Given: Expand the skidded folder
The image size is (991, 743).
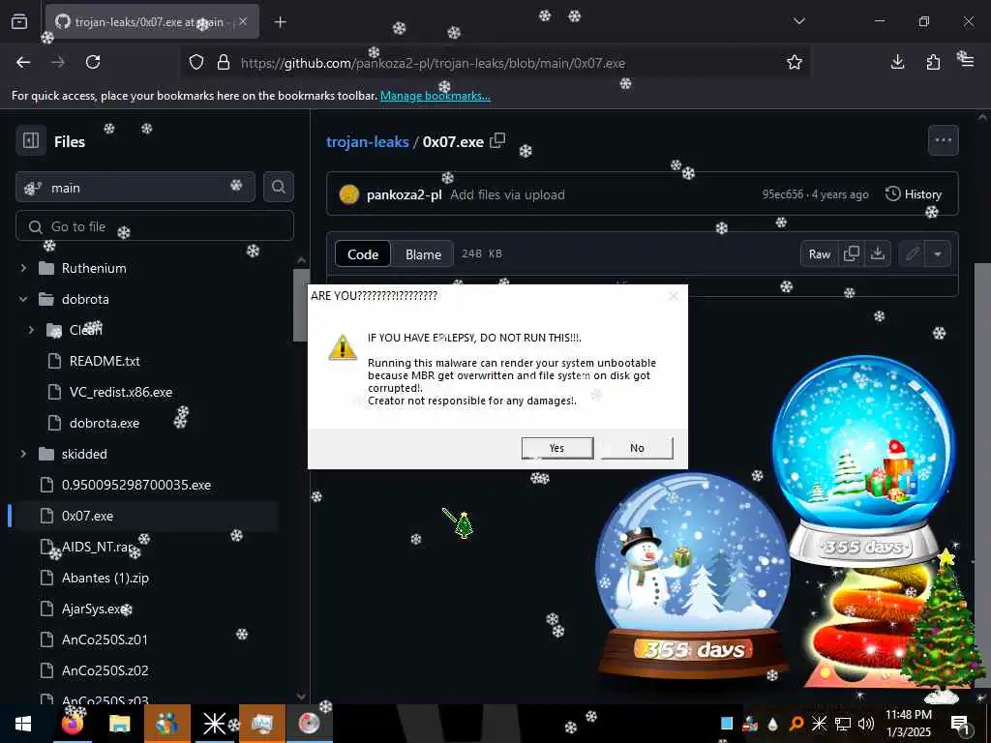Looking at the screenshot, I should pos(23,454).
